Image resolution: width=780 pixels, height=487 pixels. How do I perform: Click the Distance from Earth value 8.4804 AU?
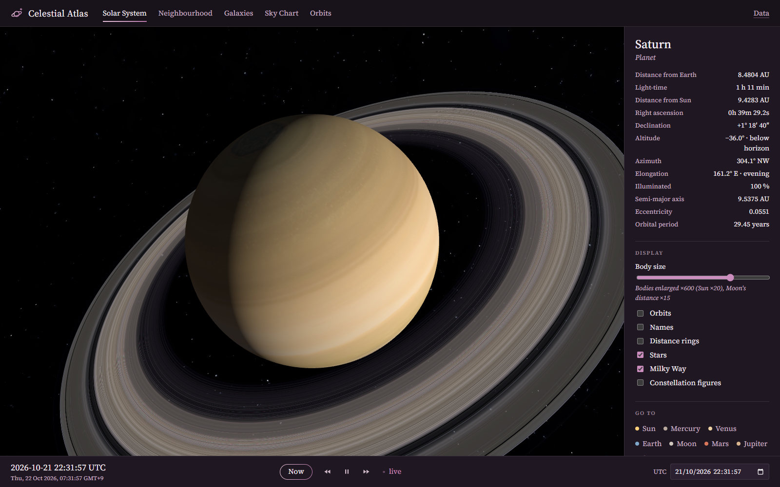coord(753,75)
